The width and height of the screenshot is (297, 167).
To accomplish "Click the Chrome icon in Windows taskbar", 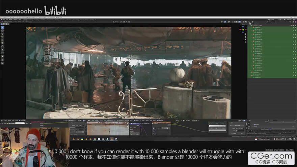I will [95, 139].
